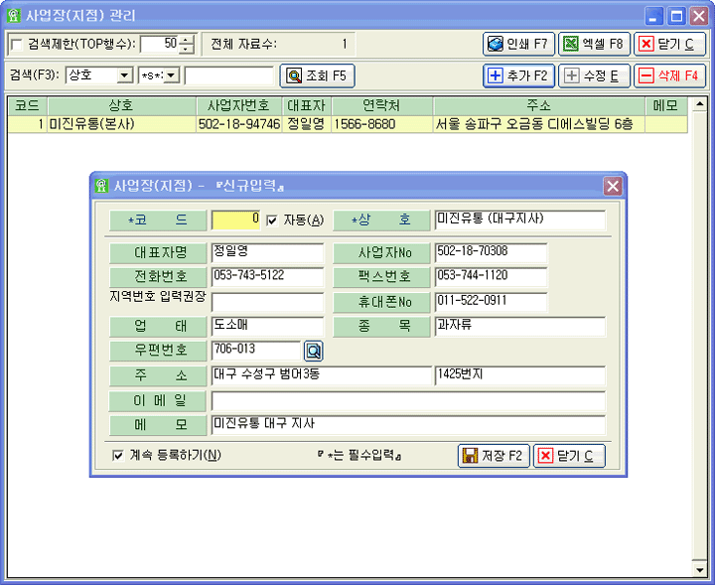The width and height of the screenshot is (715, 585).
Task: Click 상호 field with 미진유통 (대구지사)
Action: 519,220
